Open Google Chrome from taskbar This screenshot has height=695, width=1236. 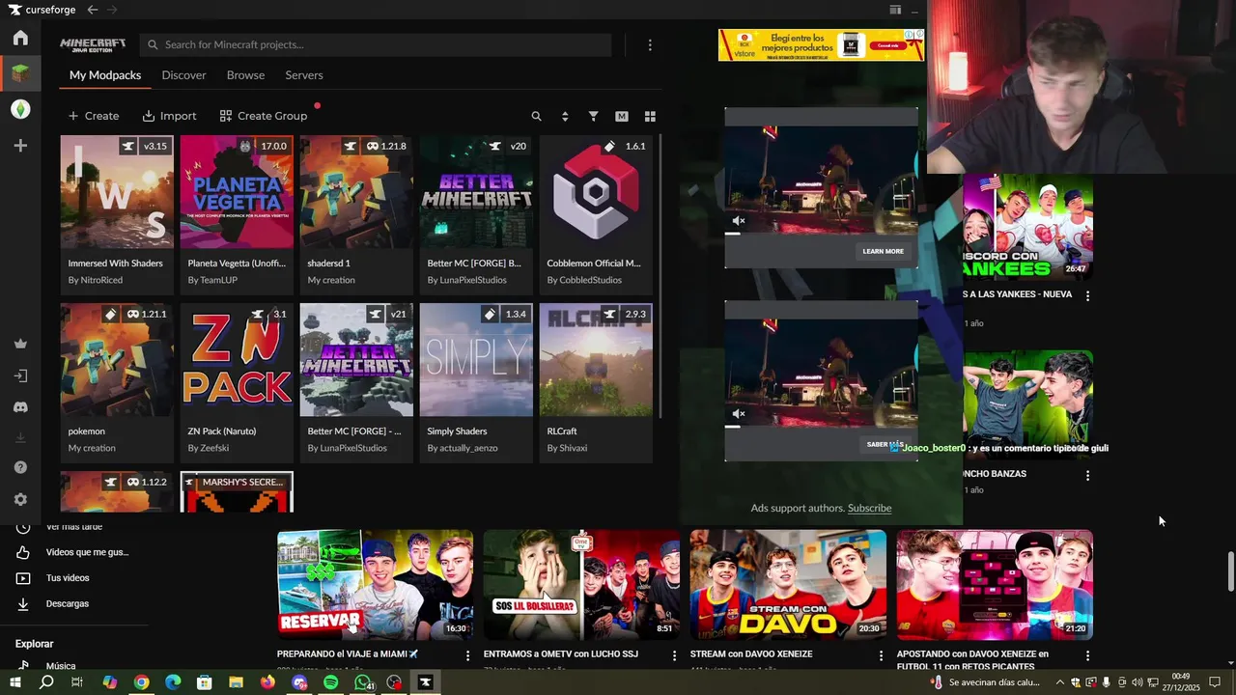[141, 682]
